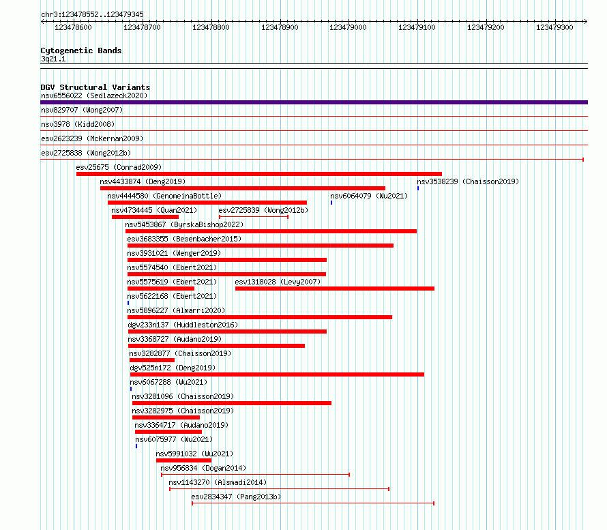
Task: Click dgv233n137 (Huddleston2016) label
Action: tap(183, 325)
